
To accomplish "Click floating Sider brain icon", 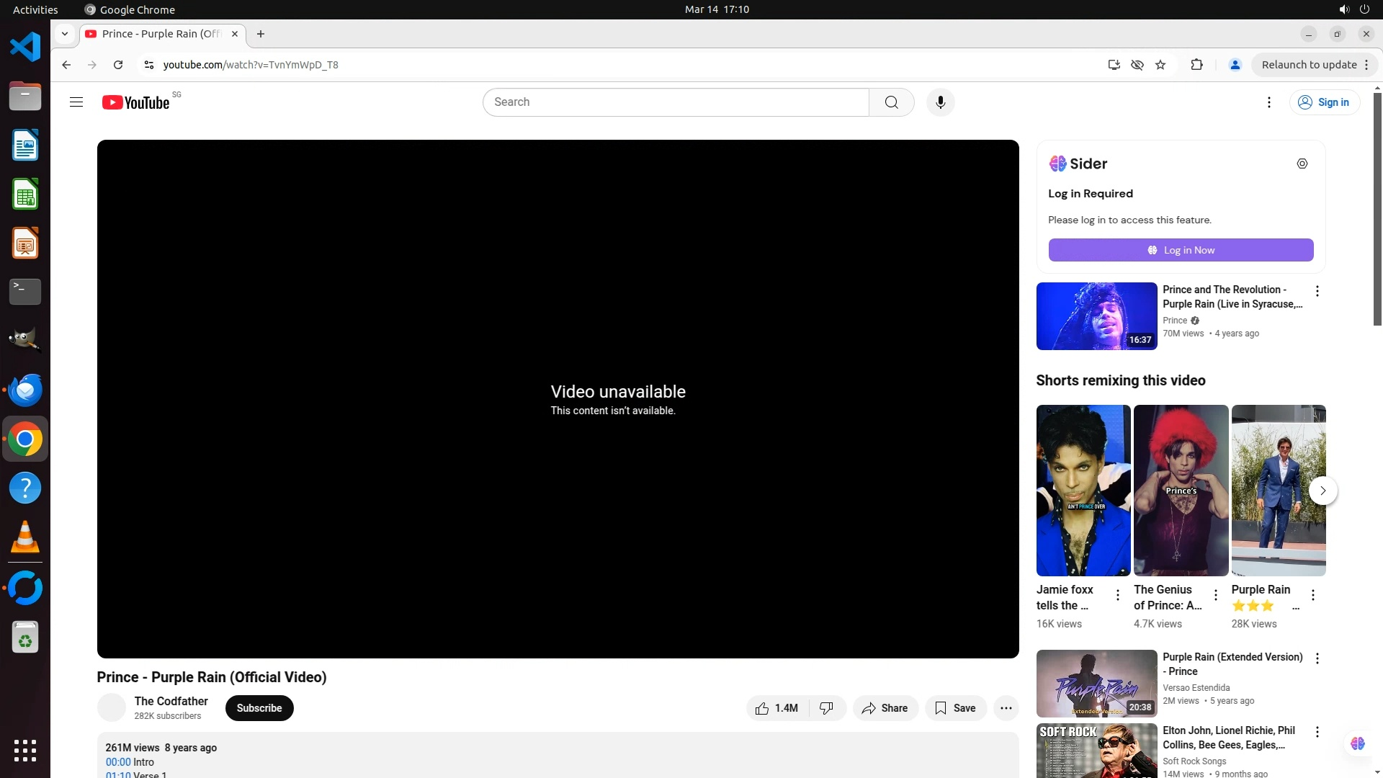I will tap(1357, 743).
